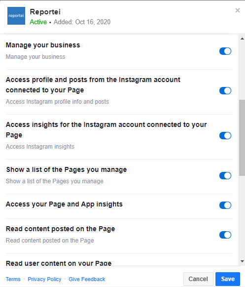The image size is (245, 287).
Task: Click the scrollbar up arrow
Action: coord(242,39)
